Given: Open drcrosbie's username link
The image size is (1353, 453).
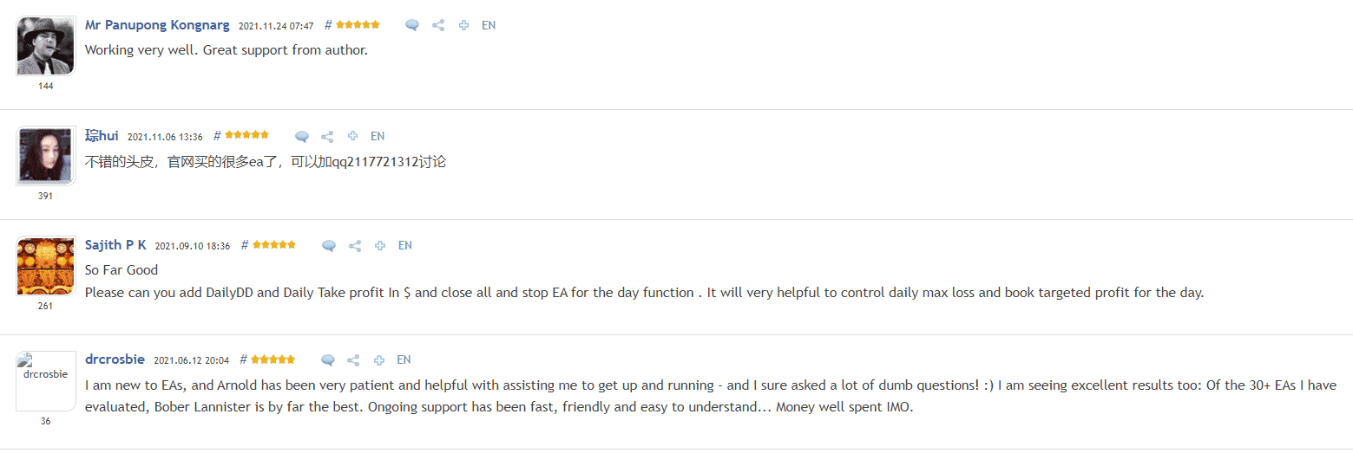Looking at the screenshot, I should 115,359.
